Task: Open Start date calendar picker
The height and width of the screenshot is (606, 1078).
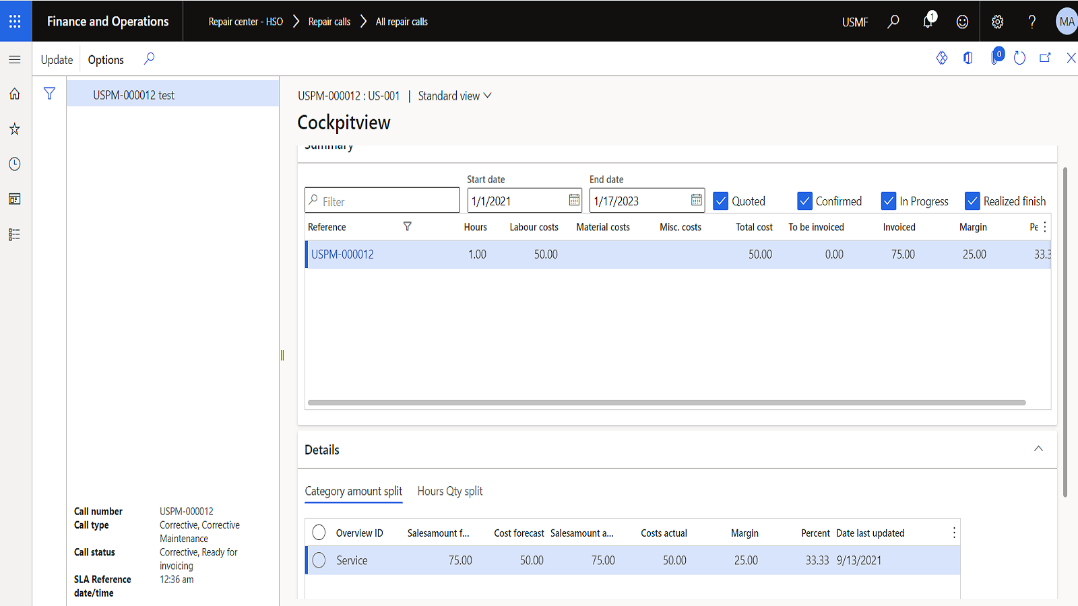Action: (574, 200)
